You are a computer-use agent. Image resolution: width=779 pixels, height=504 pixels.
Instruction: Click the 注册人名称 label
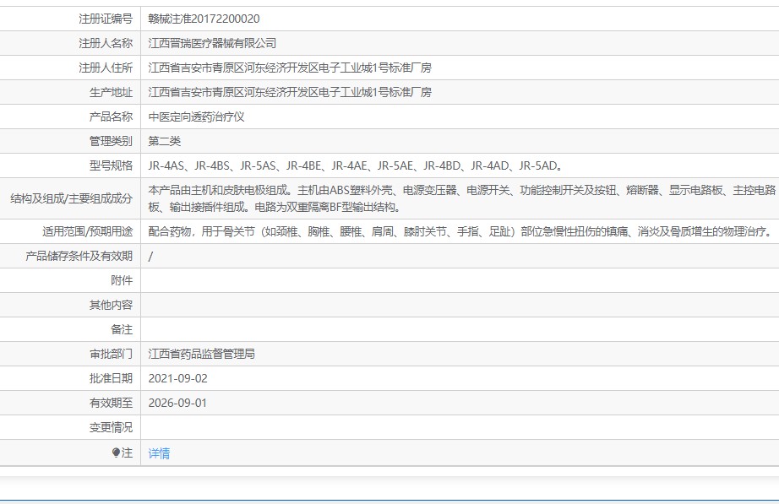click(106, 43)
